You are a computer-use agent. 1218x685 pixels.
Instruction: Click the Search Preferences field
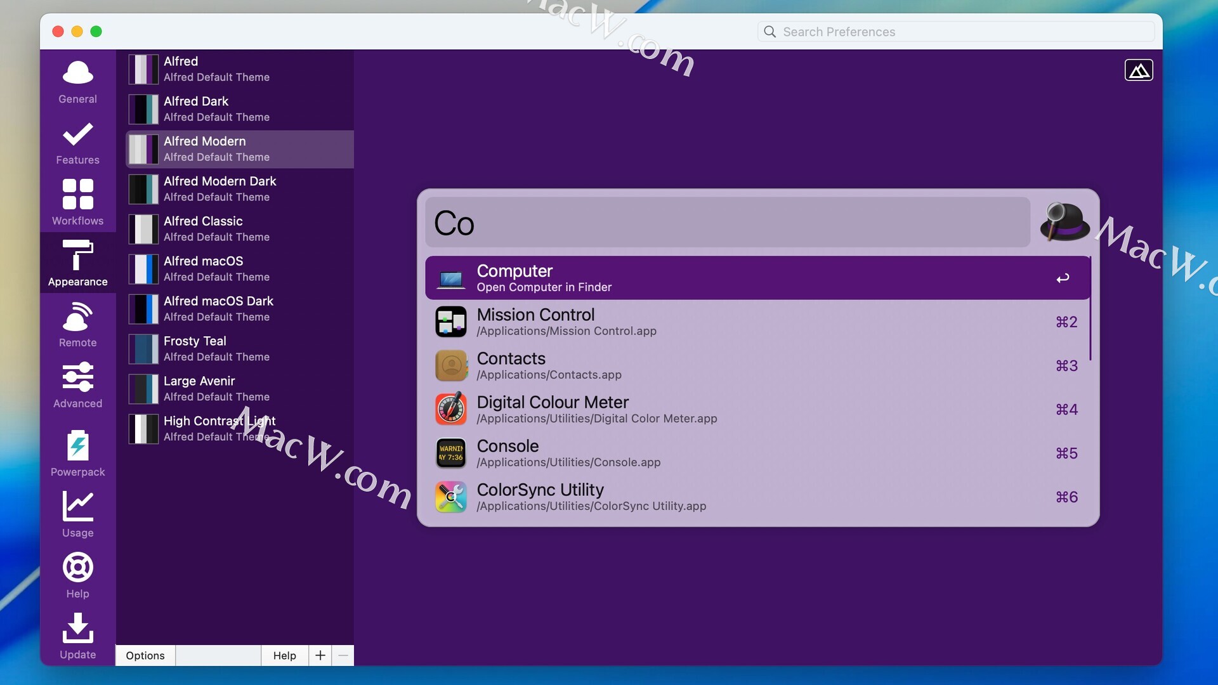coord(955,32)
